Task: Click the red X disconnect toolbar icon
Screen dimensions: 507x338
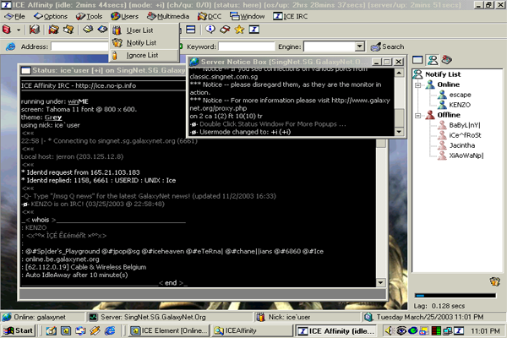Action: click(x=35, y=30)
